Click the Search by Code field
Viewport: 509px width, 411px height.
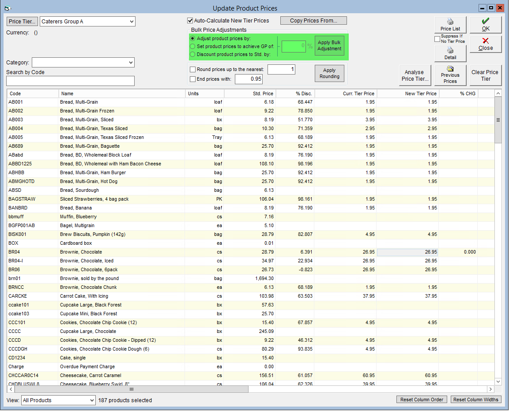pyautogui.click(x=70, y=81)
